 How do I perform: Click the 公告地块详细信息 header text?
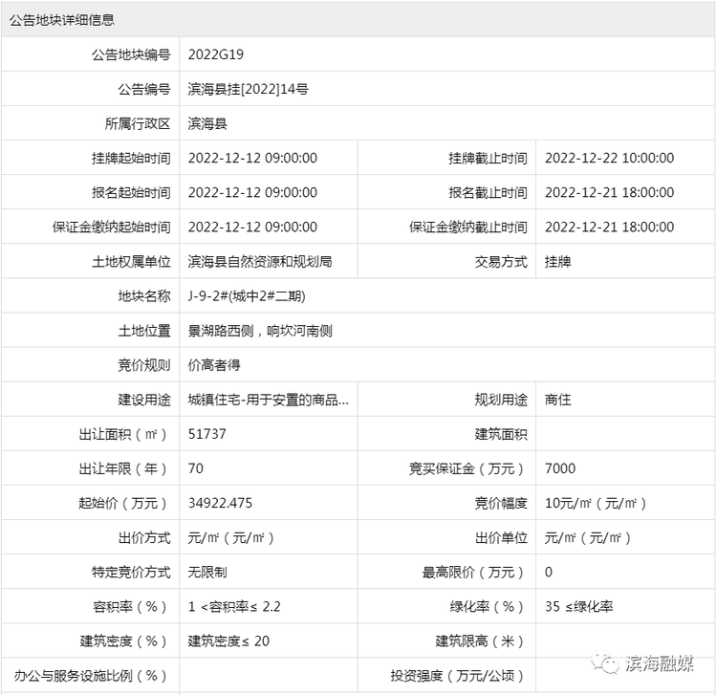click(62, 20)
